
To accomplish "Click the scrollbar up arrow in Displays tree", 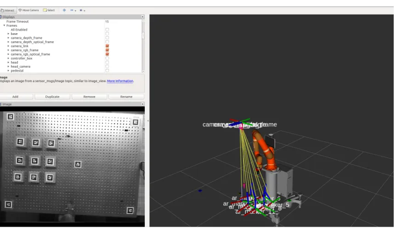I will 143,21.
